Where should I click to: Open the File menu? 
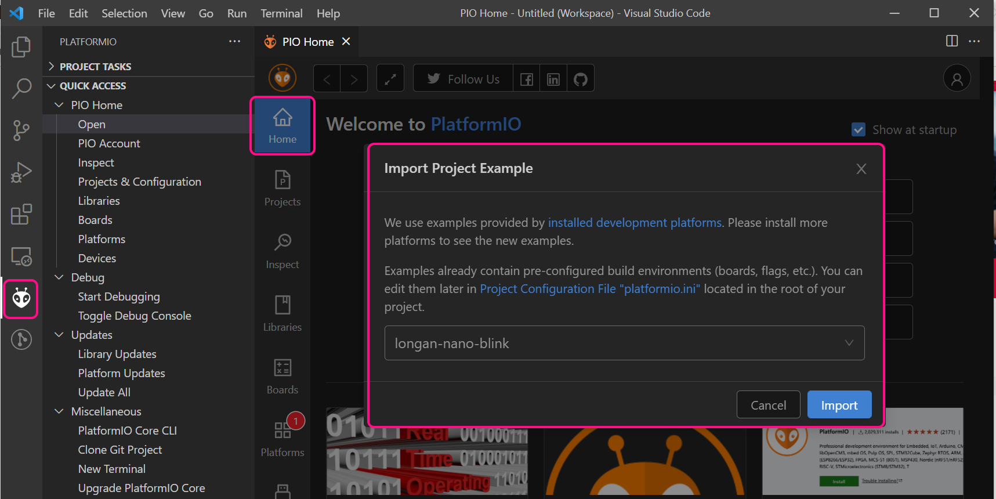46,13
